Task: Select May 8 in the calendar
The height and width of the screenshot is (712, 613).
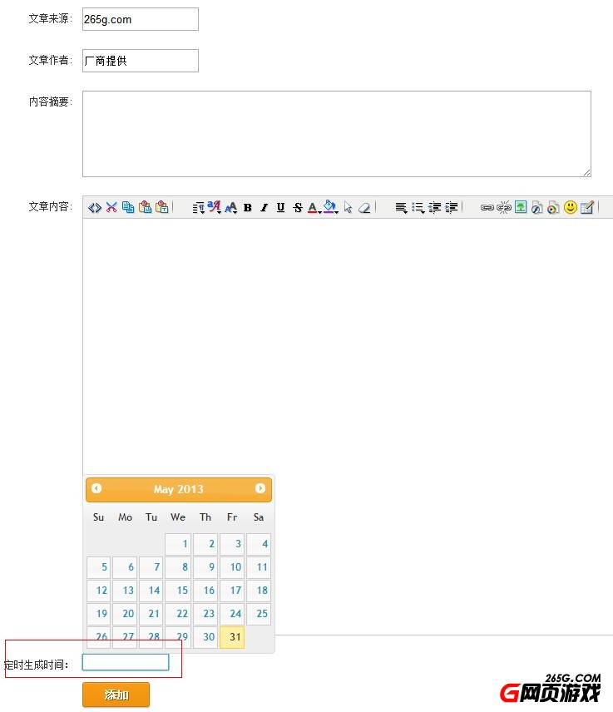Action: point(178,567)
